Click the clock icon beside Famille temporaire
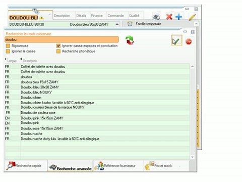The image size is (242, 182). [x=130, y=24]
